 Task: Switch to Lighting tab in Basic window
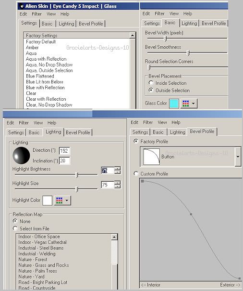point(189,23)
